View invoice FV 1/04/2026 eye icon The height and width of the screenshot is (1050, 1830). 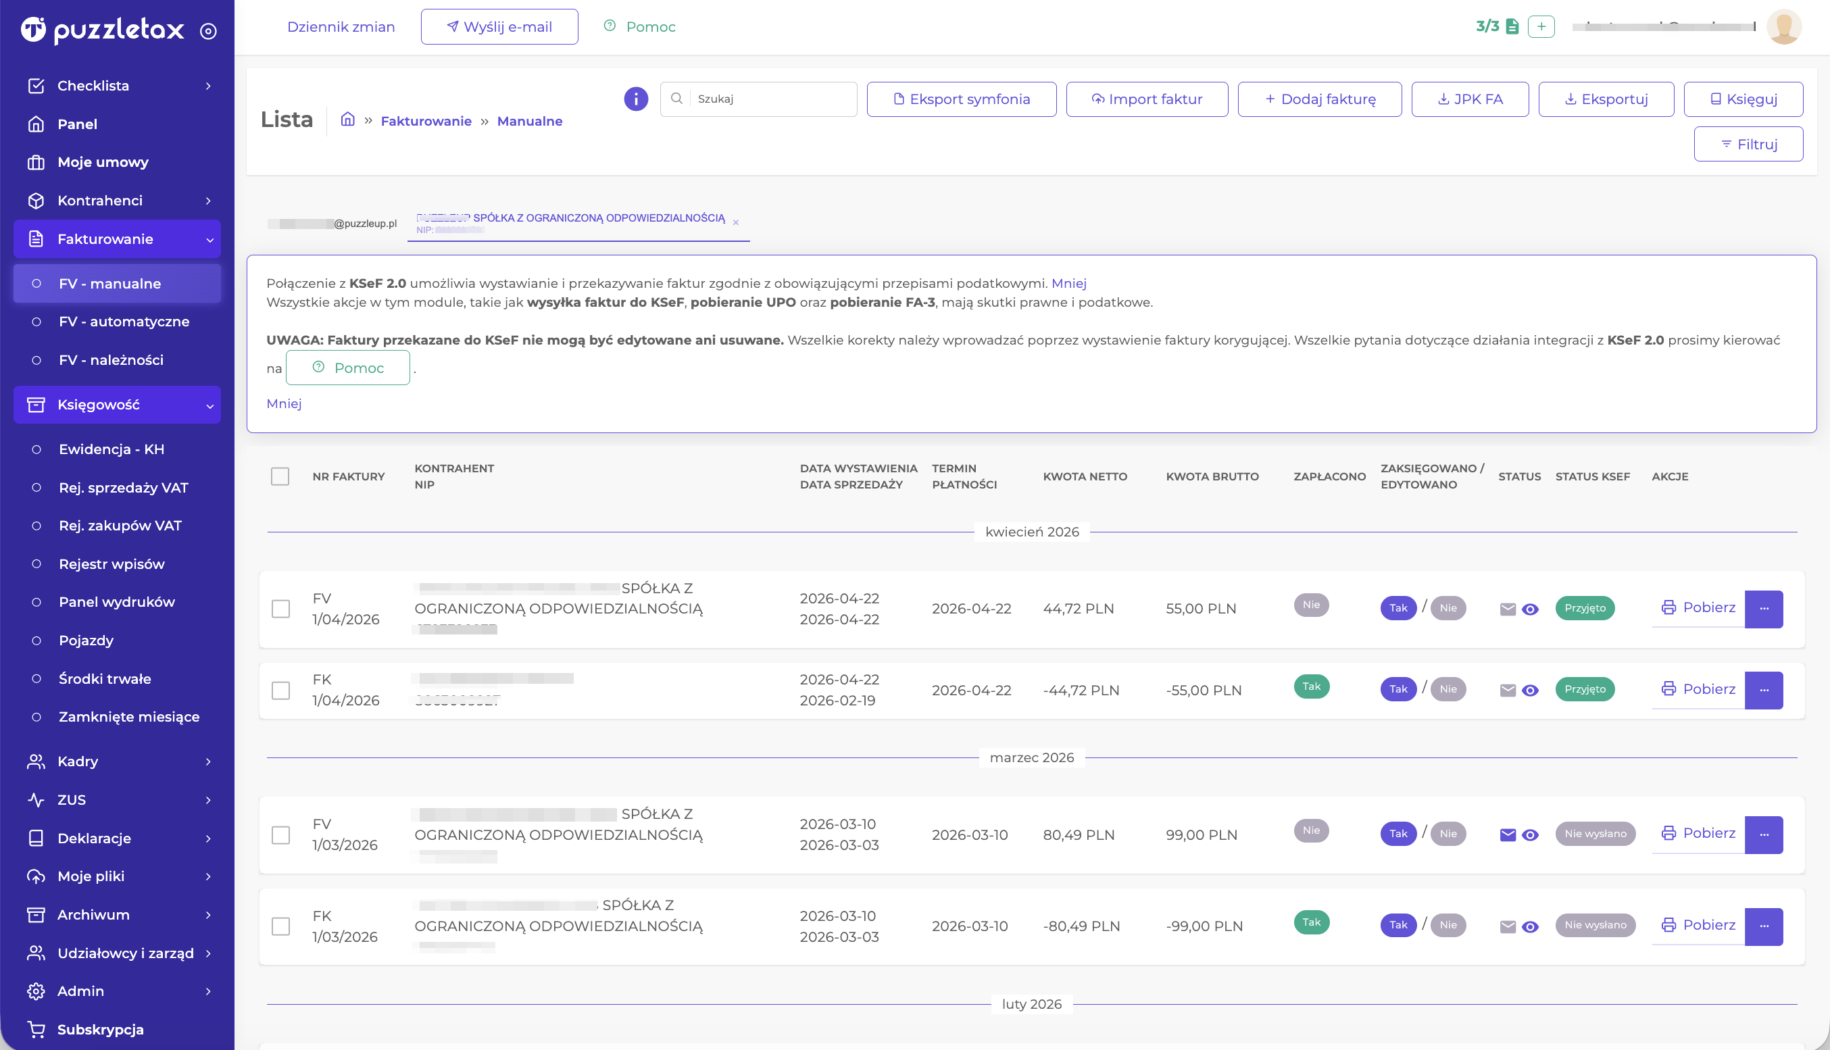(1530, 609)
